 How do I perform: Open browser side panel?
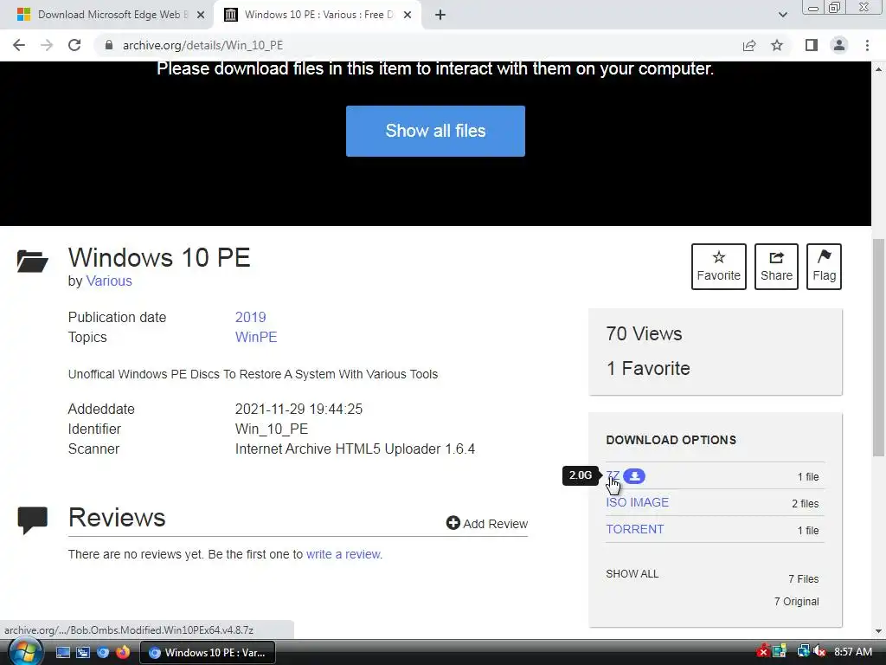812,45
